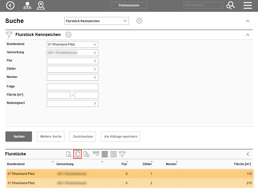The height and width of the screenshot is (188, 258).
Task: Open the map location pin icon
Action: (41, 5)
